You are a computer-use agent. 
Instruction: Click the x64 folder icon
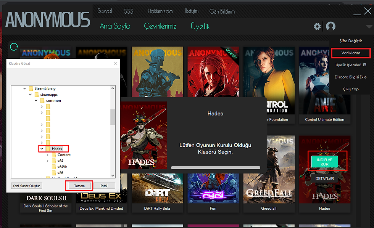pyautogui.click(x=54, y=161)
